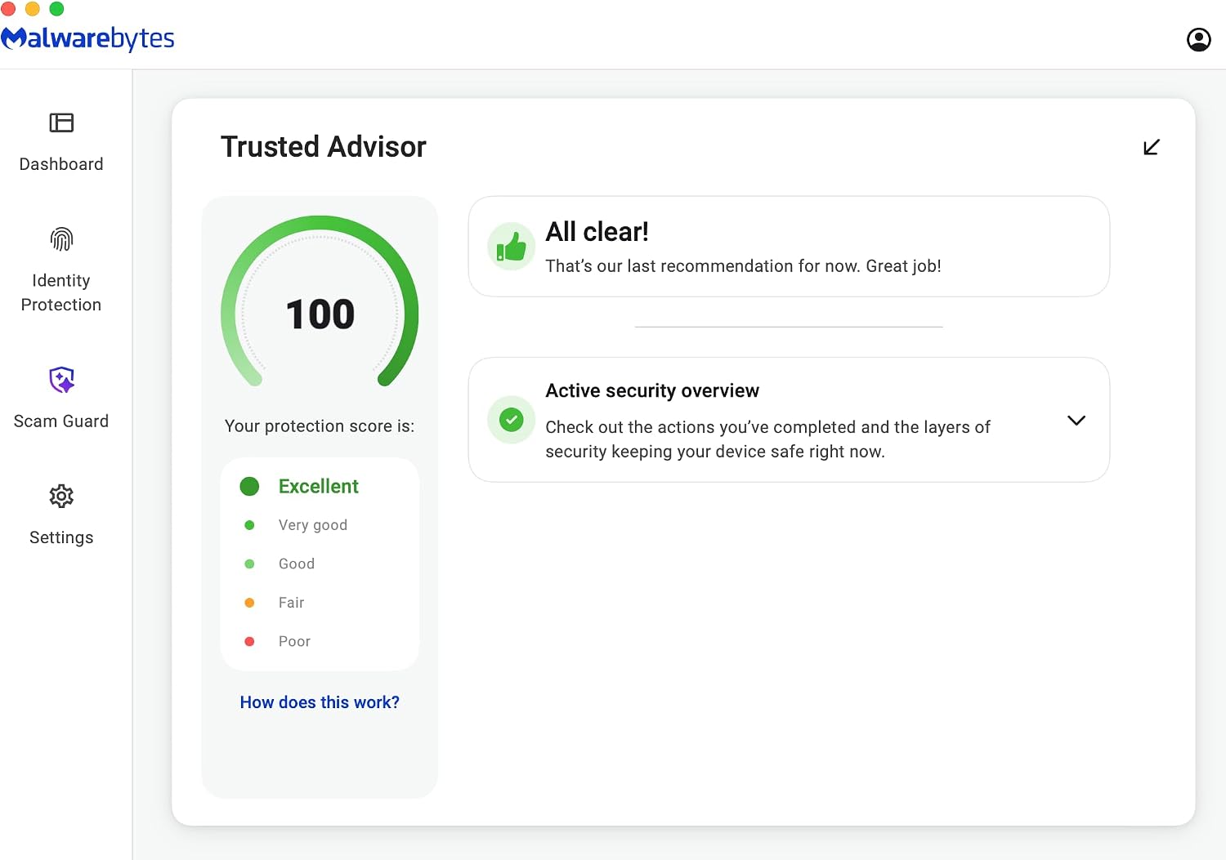Minimize the window with yellow button
Image resolution: width=1226 pixels, height=860 pixels.
point(33,9)
